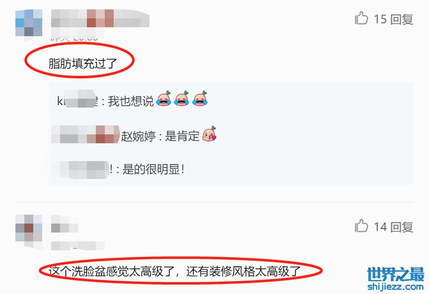Click the 世界之最 watermark logo
The width and height of the screenshot is (429, 294).
[x=396, y=274]
